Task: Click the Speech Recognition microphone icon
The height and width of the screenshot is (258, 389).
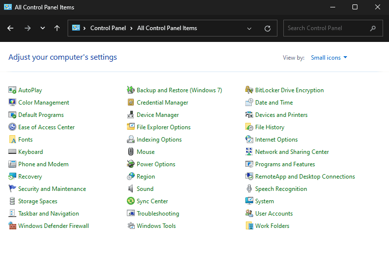Action: (x=249, y=189)
